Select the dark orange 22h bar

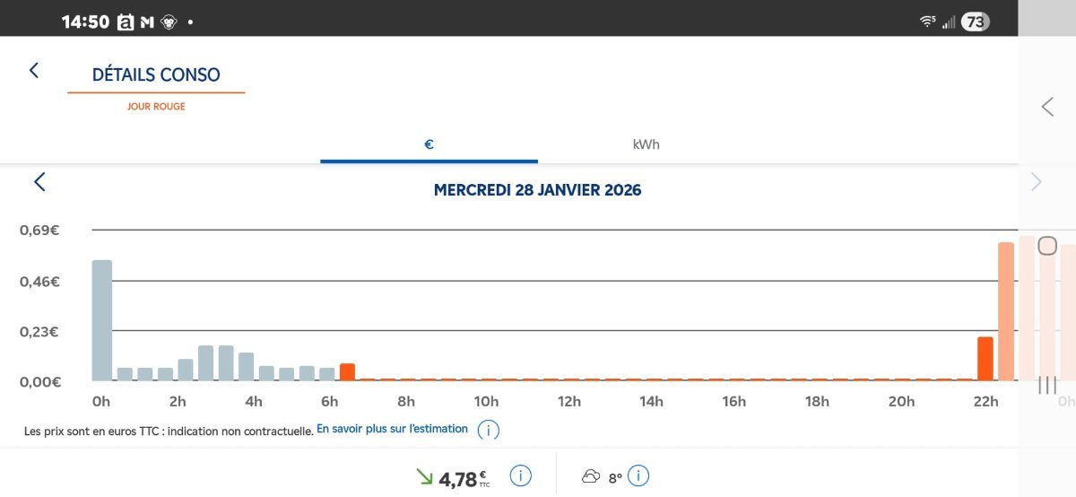pos(985,359)
